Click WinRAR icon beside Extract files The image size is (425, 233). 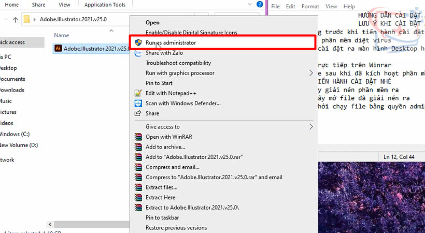[x=138, y=187]
